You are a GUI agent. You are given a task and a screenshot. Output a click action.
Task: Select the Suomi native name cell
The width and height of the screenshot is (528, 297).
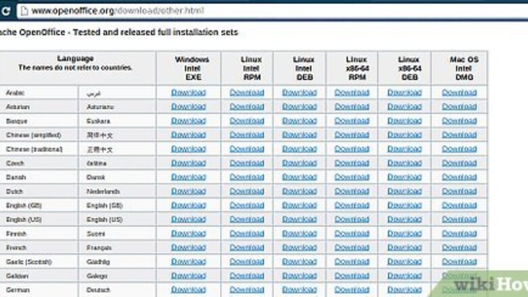pyautogui.click(x=117, y=234)
